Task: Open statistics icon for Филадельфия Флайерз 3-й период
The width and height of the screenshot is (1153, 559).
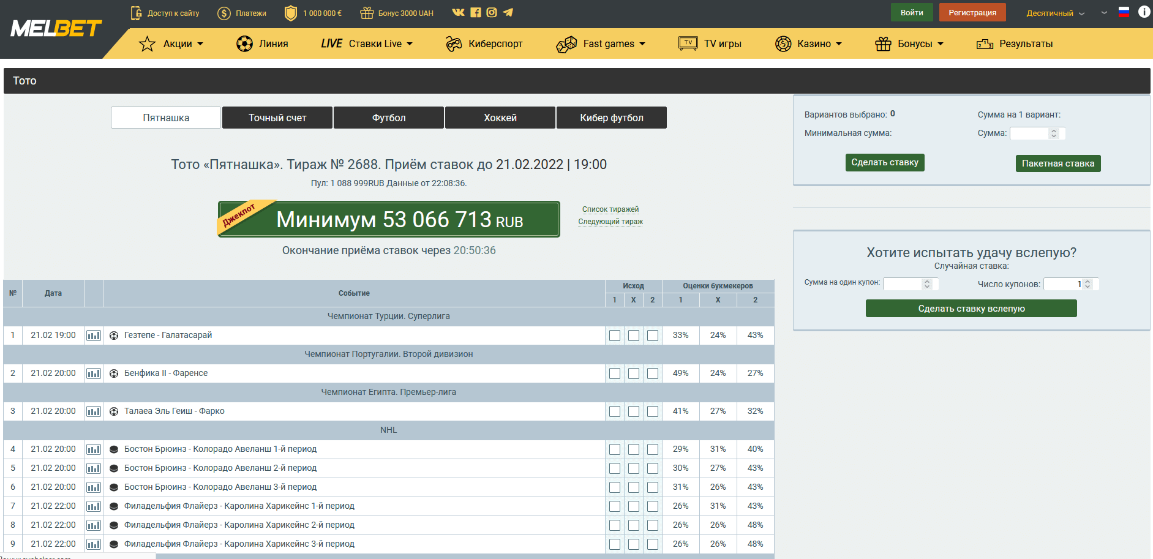Action: point(94,544)
